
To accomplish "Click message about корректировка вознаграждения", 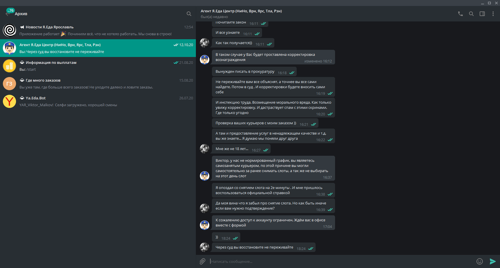I will click(273, 57).
